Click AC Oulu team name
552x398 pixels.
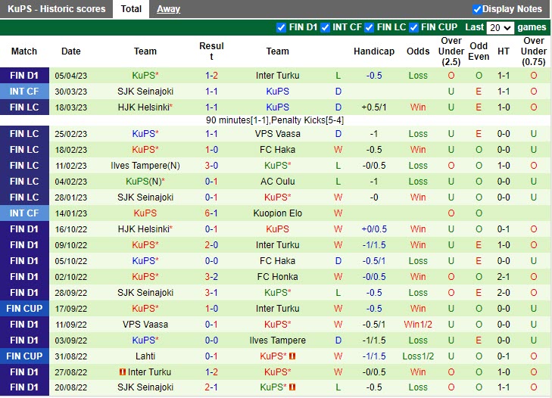click(x=277, y=182)
